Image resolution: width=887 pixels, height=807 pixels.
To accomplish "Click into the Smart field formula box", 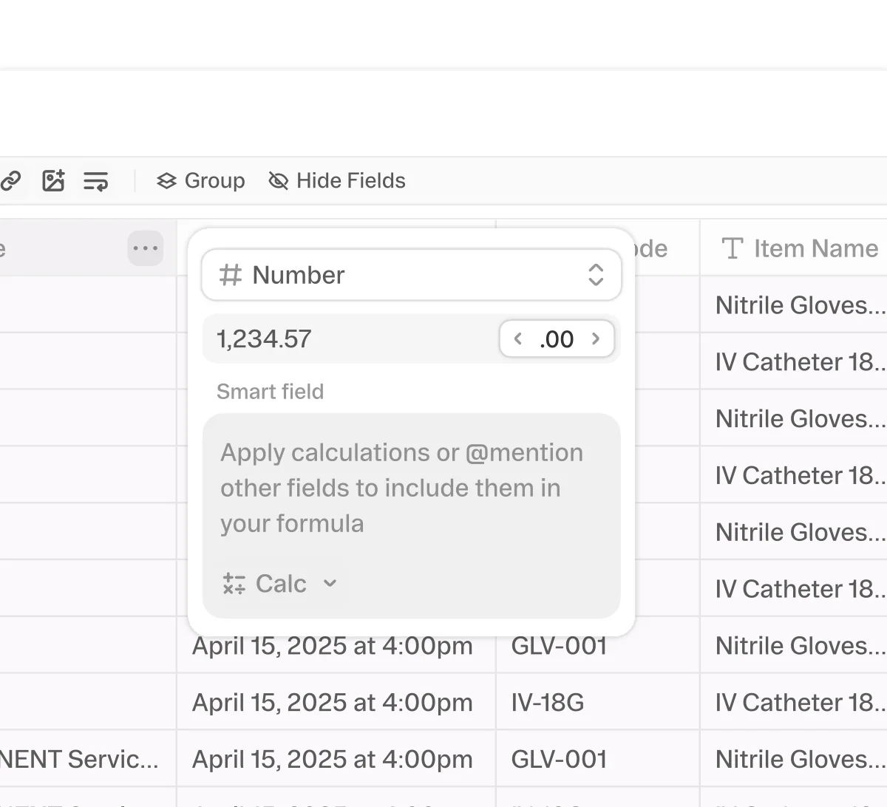I will (x=411, y=488).
